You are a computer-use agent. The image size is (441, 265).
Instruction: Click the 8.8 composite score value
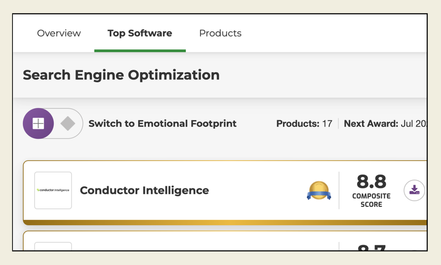[x=371, y=182]
